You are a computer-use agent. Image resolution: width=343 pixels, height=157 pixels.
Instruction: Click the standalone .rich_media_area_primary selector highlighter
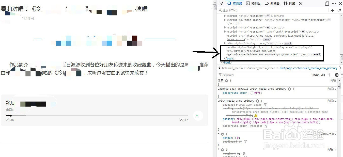(257, 101)
